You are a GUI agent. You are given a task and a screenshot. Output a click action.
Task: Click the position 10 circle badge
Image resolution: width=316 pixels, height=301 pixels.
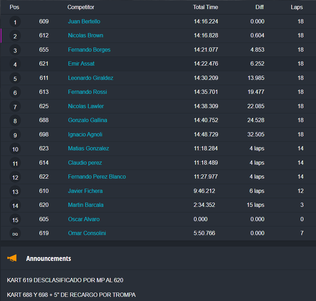[15, 149]
